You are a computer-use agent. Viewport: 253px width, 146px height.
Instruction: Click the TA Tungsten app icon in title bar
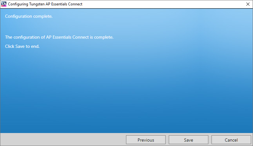coord(4,4)
